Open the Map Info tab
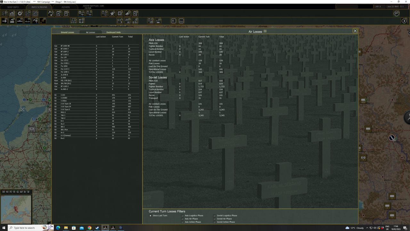This screenshot has width=410, height=231. 13,7
